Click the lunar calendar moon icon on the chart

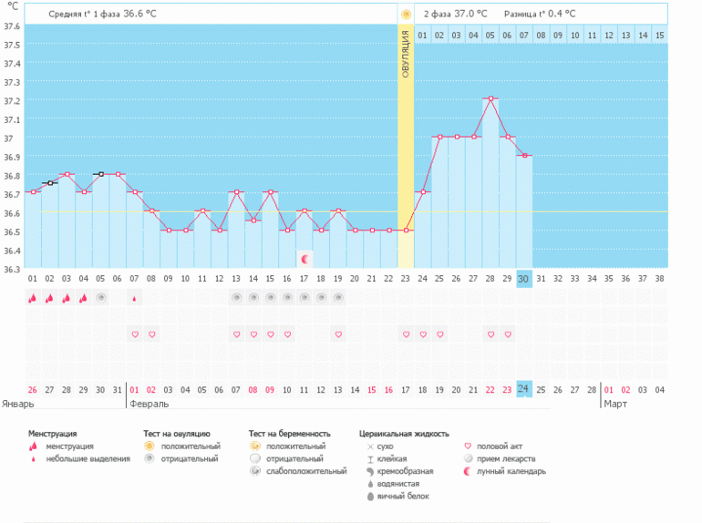(305, 260)
